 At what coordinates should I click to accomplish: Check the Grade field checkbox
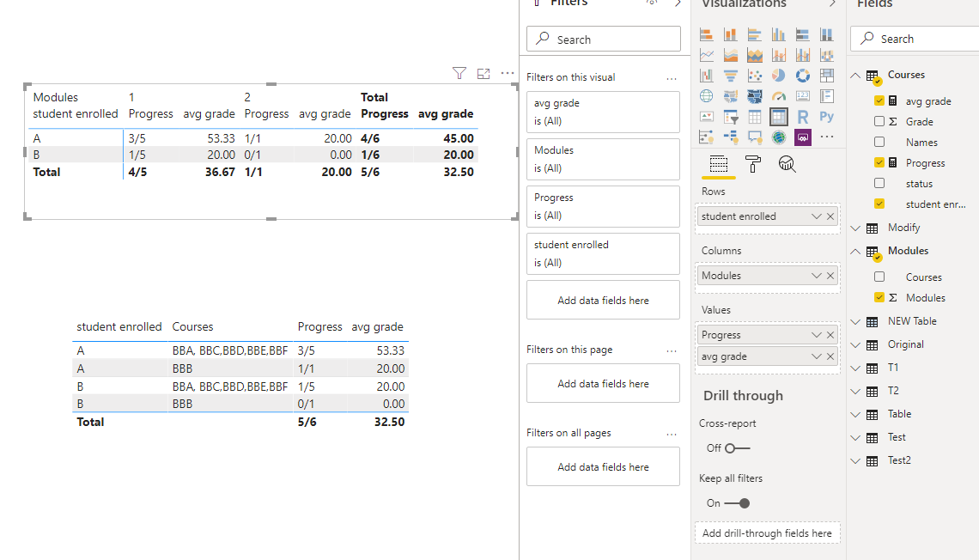(x=879, y=121)
